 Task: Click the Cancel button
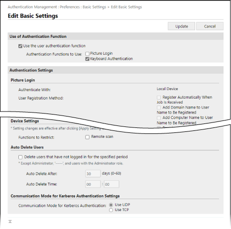pyautogui.click(x=210, y=26)
